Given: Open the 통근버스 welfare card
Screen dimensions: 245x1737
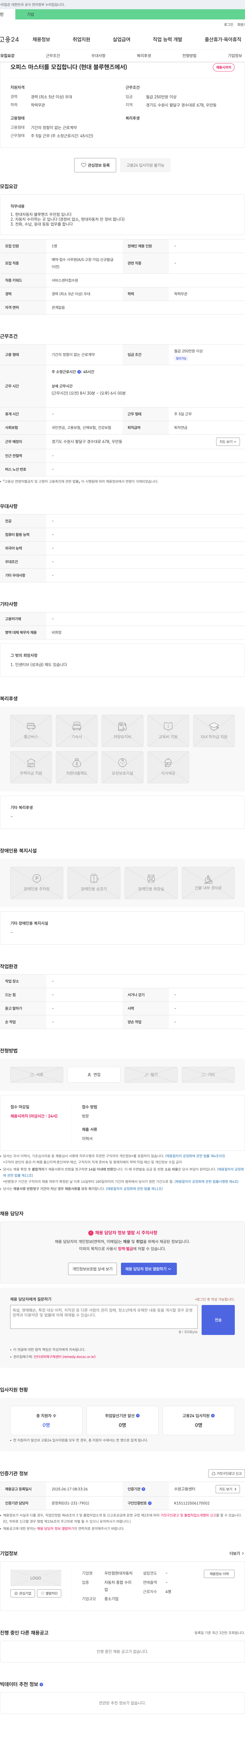Looking at the screenshot, I should [x=31, y=730].
